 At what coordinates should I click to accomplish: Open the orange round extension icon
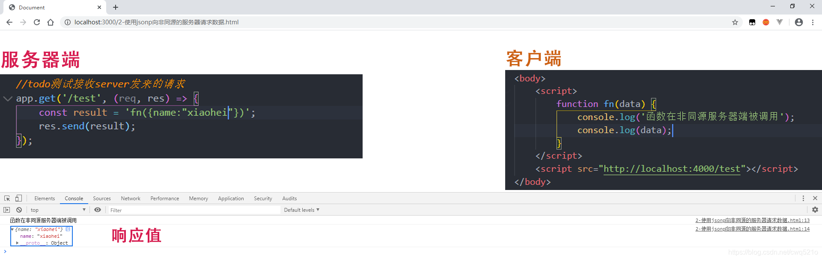point(766,22)
